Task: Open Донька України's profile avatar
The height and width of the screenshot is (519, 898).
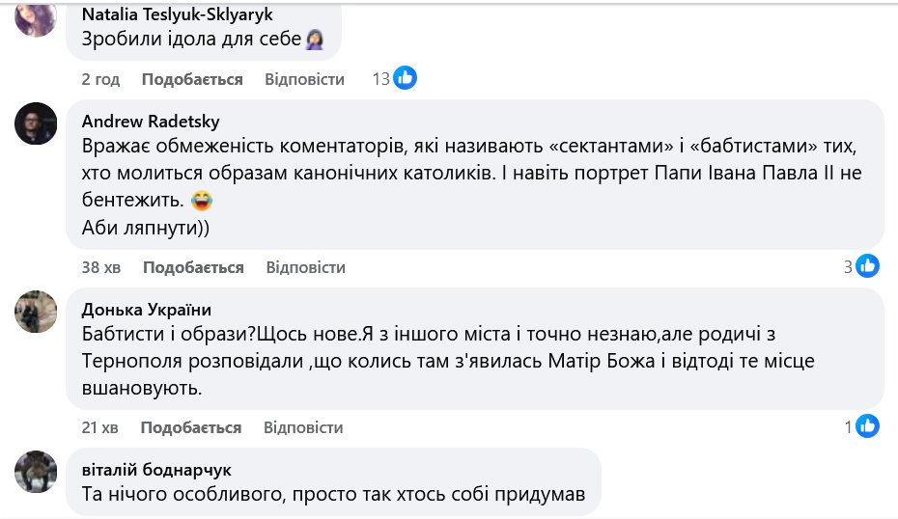Action: point(37,312)
